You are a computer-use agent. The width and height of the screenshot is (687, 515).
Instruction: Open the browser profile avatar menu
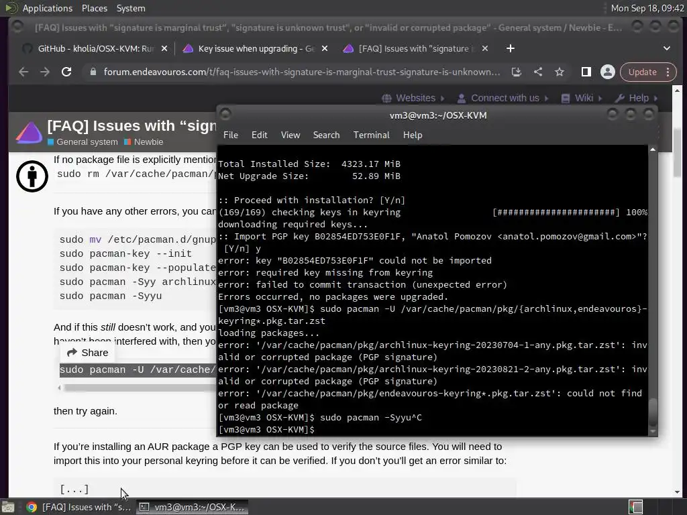(608, 72)
